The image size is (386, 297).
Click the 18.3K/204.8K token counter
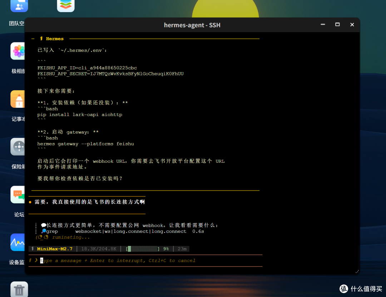pos(99,249)
